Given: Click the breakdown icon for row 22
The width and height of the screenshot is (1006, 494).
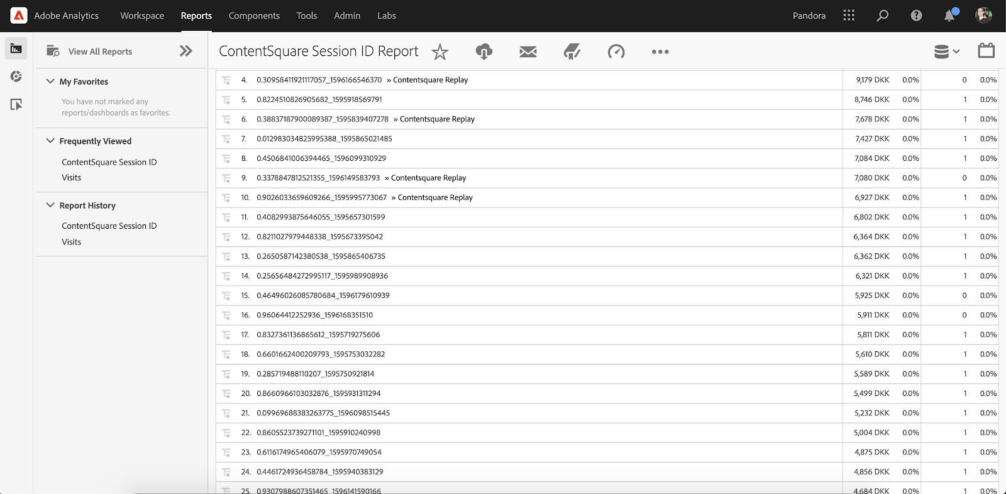Looking at the screenshot, I should (x=226, y=432).
